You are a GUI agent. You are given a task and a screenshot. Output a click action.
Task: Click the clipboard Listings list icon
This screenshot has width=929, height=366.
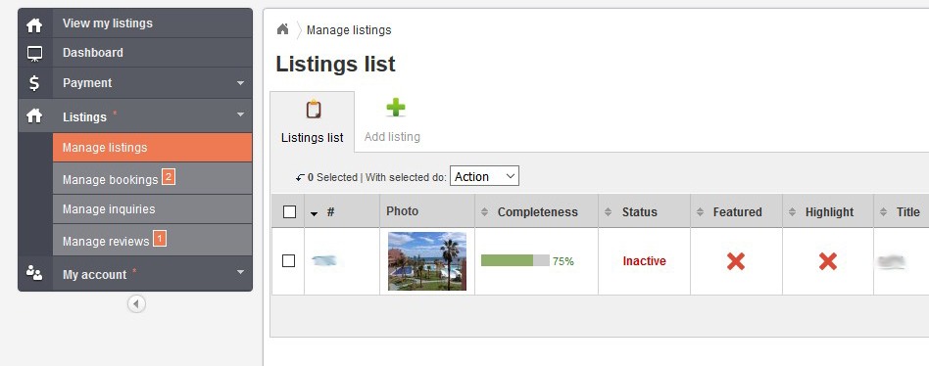pos(314,110)
